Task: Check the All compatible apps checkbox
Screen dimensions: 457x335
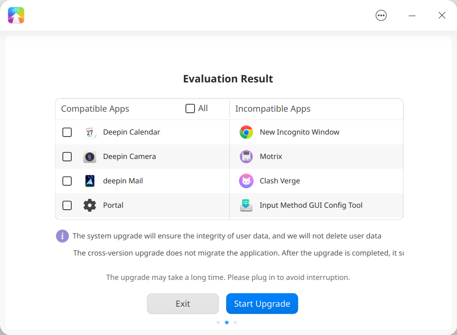Action: 190,108
